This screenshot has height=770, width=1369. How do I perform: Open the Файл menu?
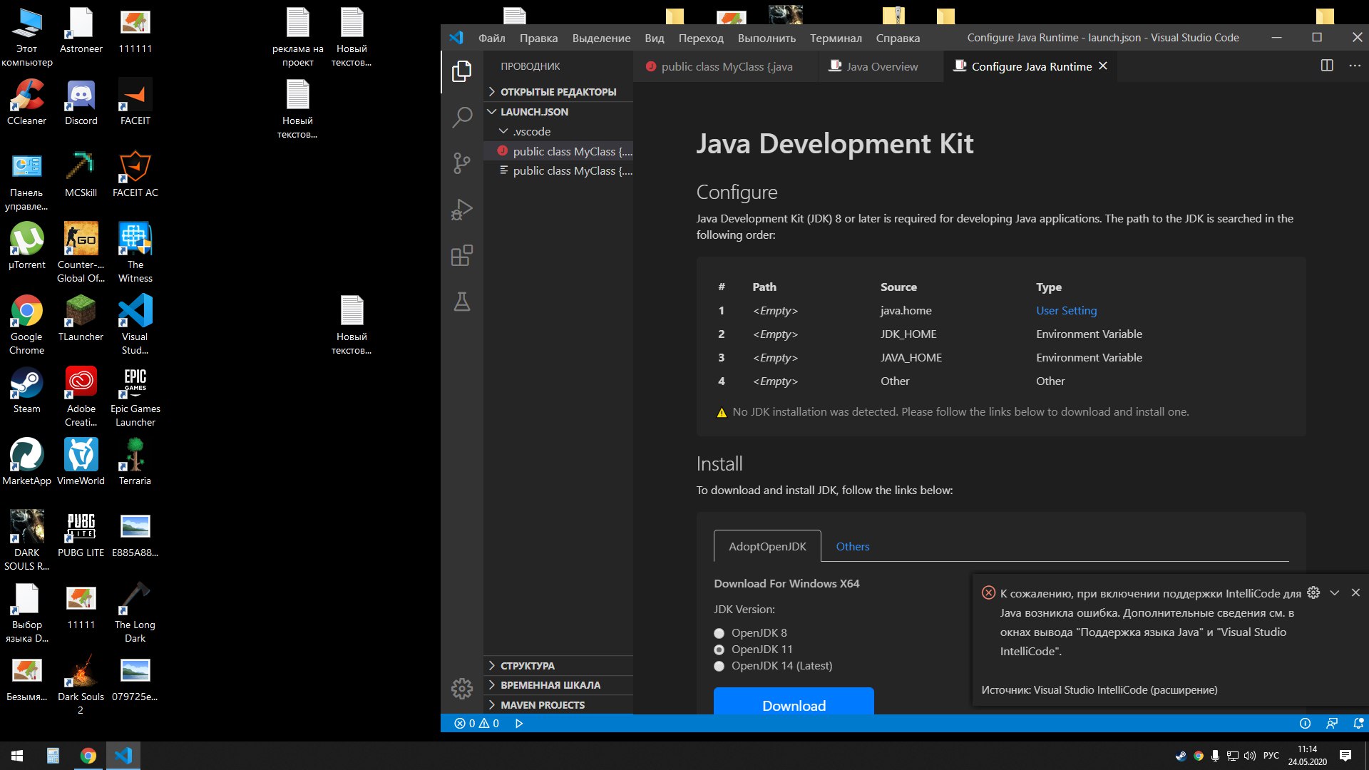491,38
